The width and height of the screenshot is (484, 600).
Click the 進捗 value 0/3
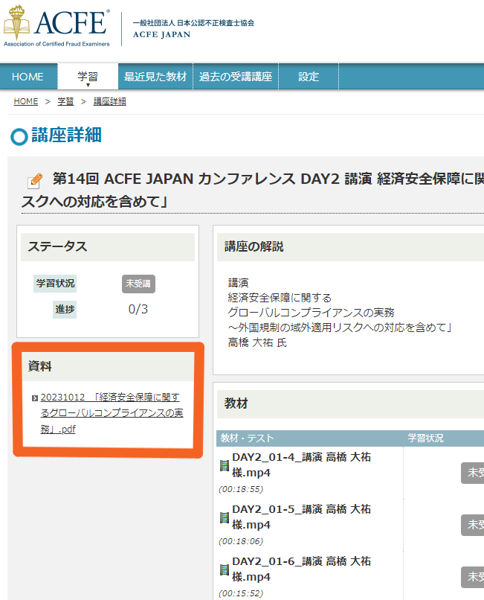(x=138, y=309)
